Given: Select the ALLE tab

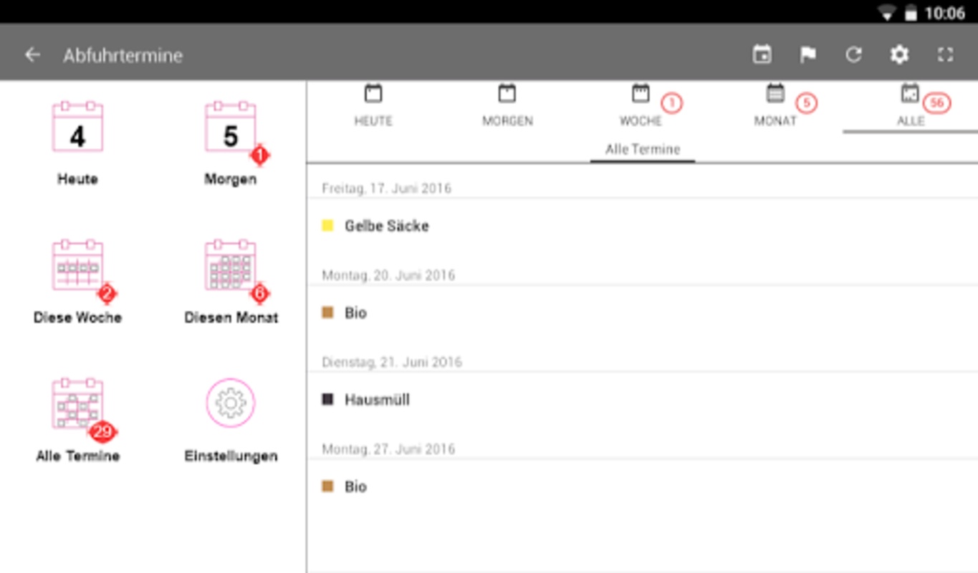Looking at the screenshot, I should (x=910, y=106).
